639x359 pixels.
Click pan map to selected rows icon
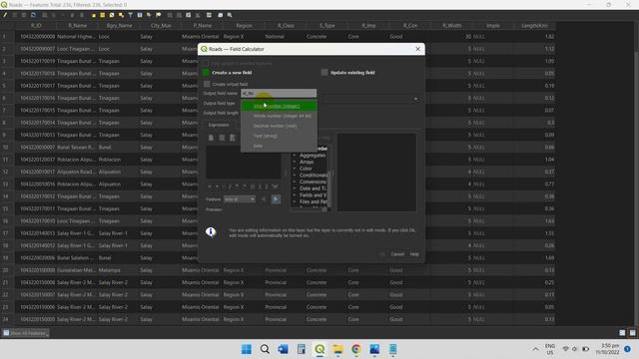(149, 15)
